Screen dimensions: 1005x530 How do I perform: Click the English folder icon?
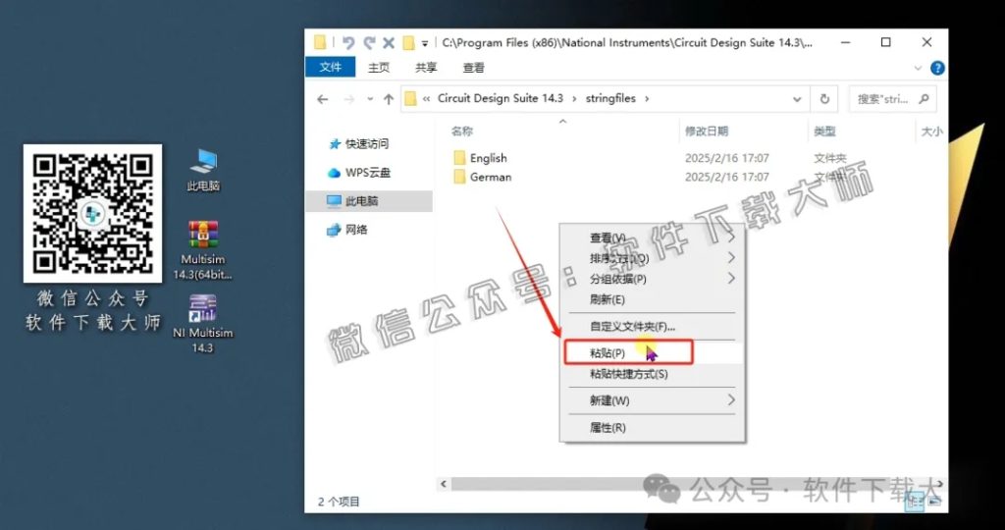click(459, 158)
